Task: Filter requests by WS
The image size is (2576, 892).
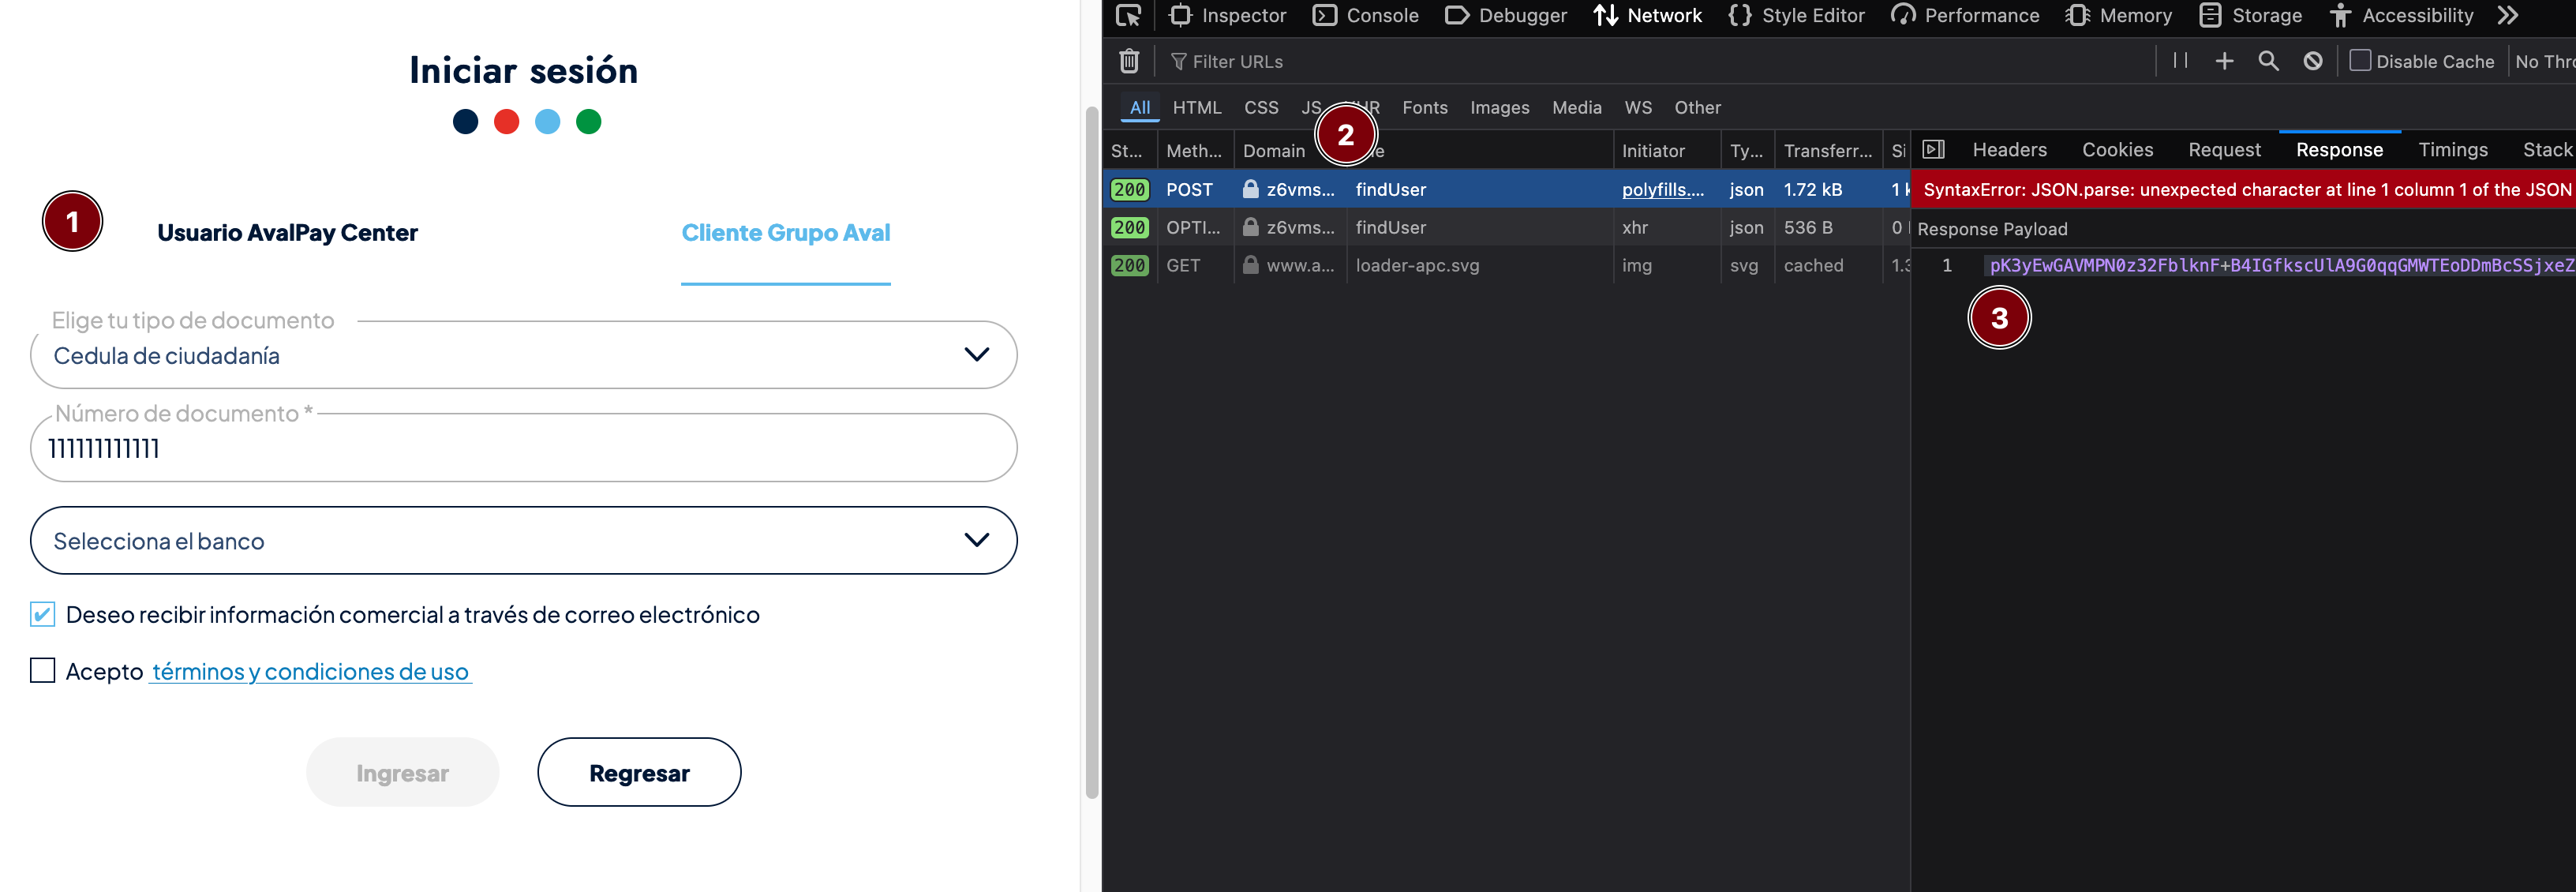Action: [x=1638, y=107]
